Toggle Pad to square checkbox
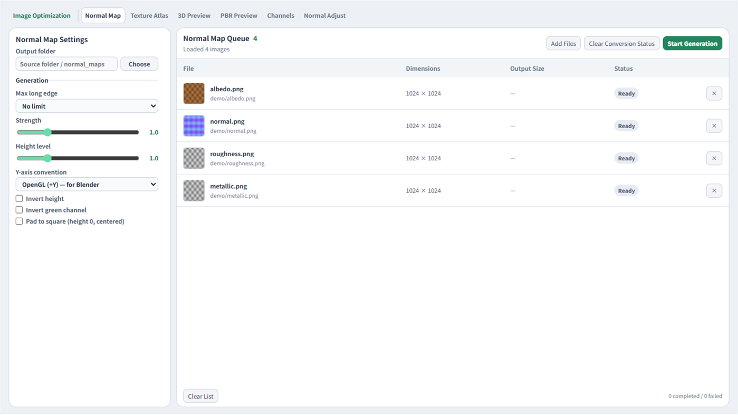The image size is (738, 415). coord(19,221)
